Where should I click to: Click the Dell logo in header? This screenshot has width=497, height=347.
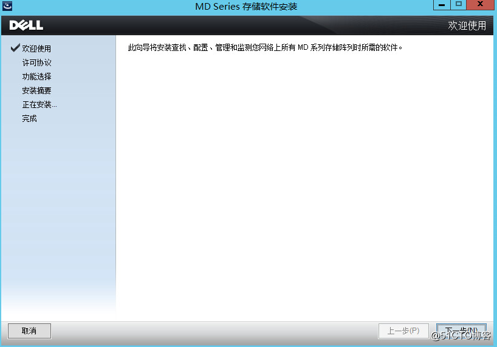click(26, 25)
